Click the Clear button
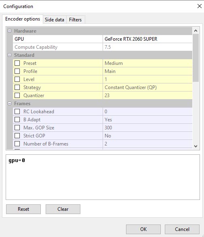The height and width of the screenshot is (237, 204). pos(63,209)
